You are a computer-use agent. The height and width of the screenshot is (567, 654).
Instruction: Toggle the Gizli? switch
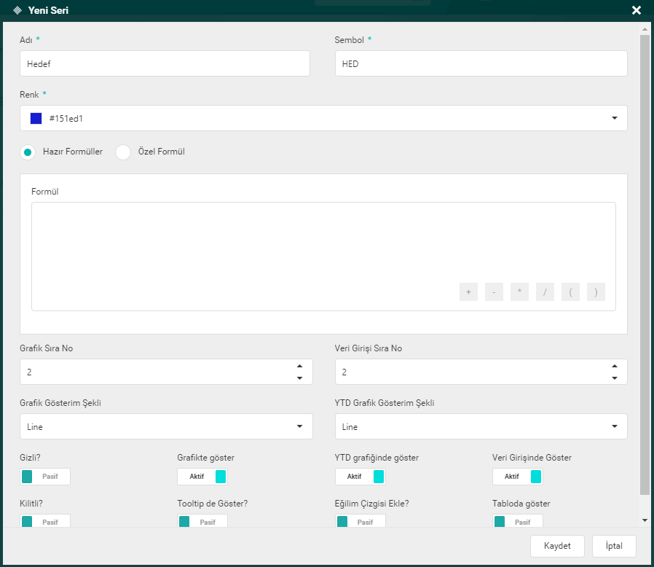[46, 477]
